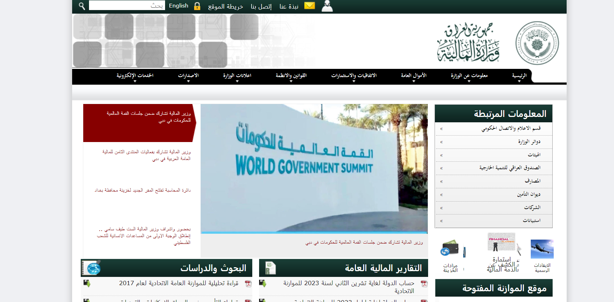Expand the الاصدارات dropdown menu
The width and height of the screenshot is (614, 302).
[x=188, y=76]
